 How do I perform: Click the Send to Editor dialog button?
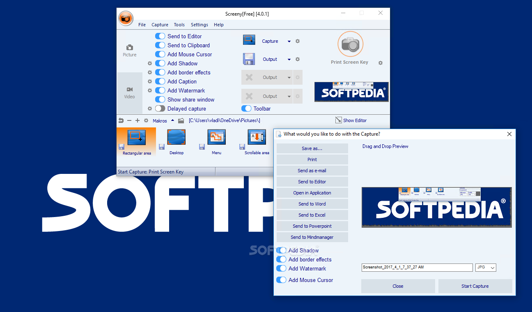(312, 182)
